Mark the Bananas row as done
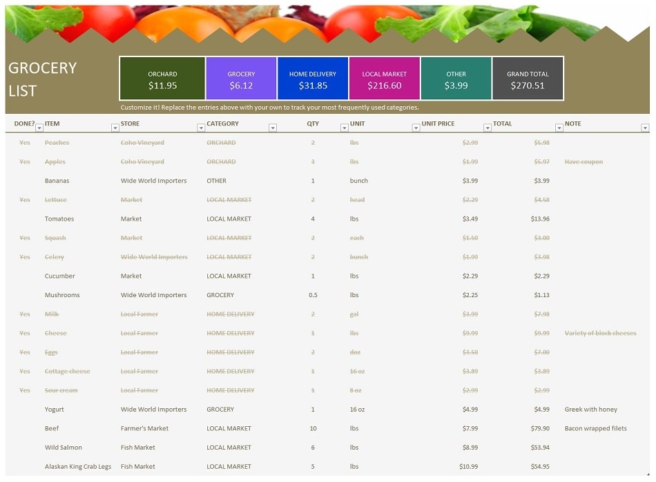The width and height of the screenshot is (656, 482). 25,181
